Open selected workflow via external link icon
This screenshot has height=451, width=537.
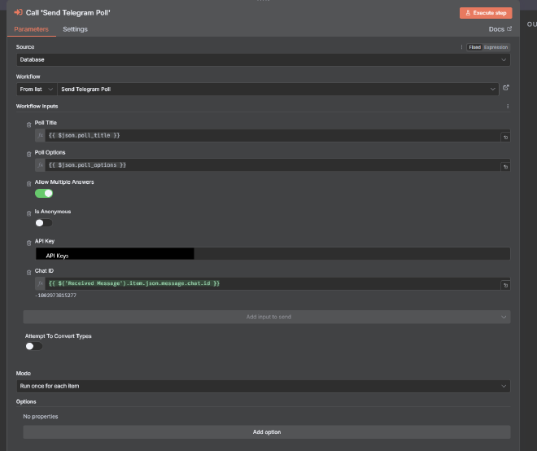(x=506, y=88)
